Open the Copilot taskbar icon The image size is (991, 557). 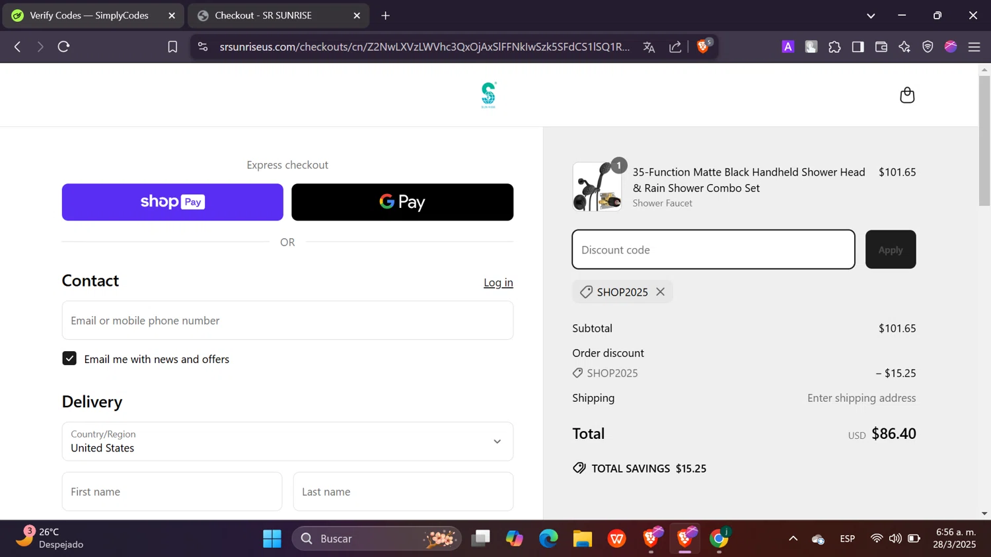pyautogui.click(x=514, y=539)
